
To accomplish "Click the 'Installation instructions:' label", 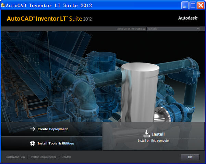I will coord(131,29).
